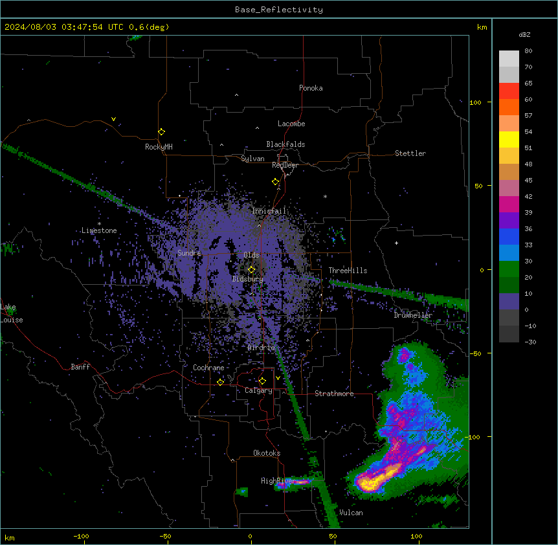Click the white plus marker north of Drumheller
This screenshot has height=545, width=558.
(396, 243)
